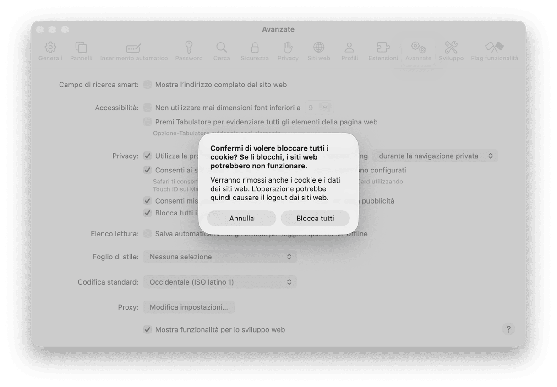Screen dimensions: 557x387
Task: Click the Codifica standard label
Action: [108, 282]
